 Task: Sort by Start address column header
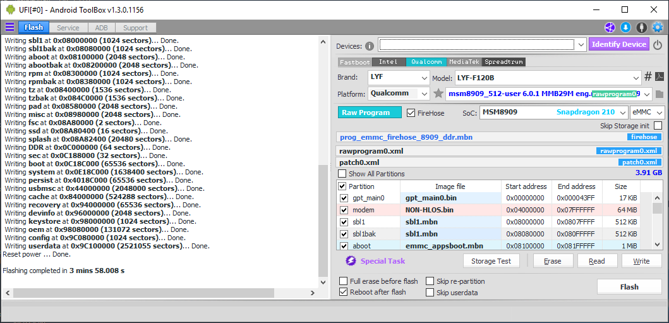(x=526, y=186)
